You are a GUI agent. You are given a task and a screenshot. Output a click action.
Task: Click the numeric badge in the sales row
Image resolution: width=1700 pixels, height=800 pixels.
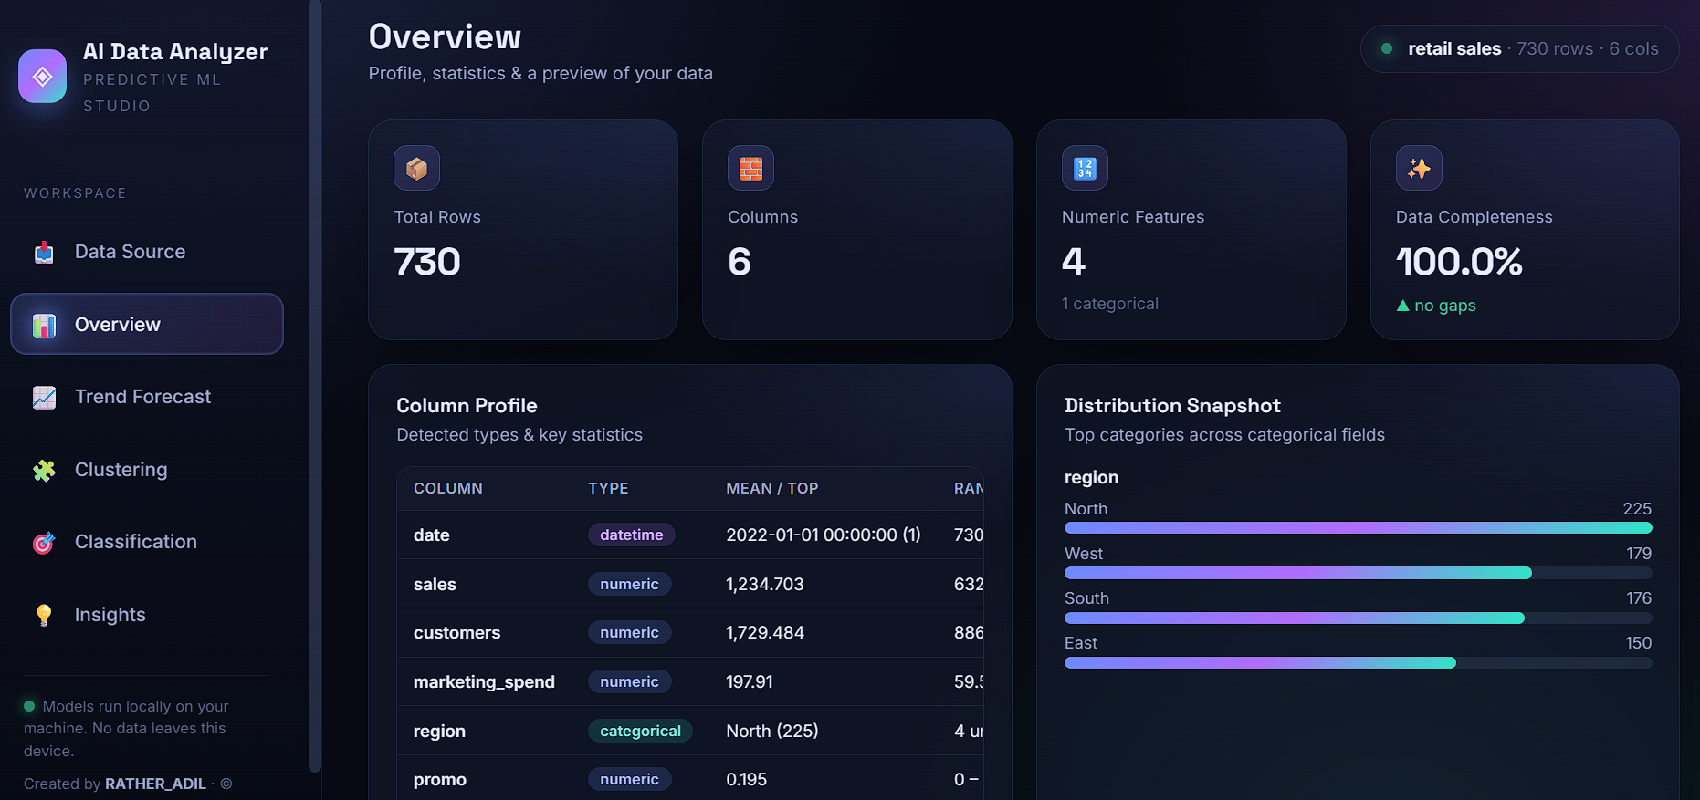[629, 584]
